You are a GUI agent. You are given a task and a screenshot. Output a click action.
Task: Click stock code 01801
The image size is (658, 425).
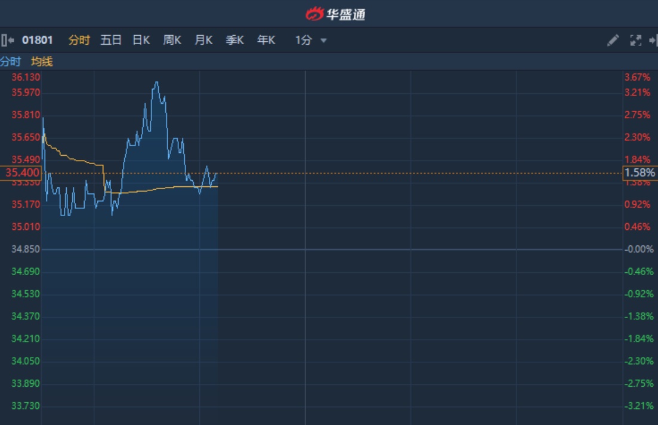tap(38, 41)
